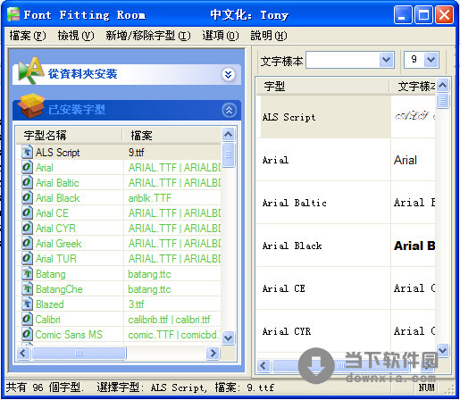
Task: Open the 檔案(F) menu
Action: click(28, 36)
